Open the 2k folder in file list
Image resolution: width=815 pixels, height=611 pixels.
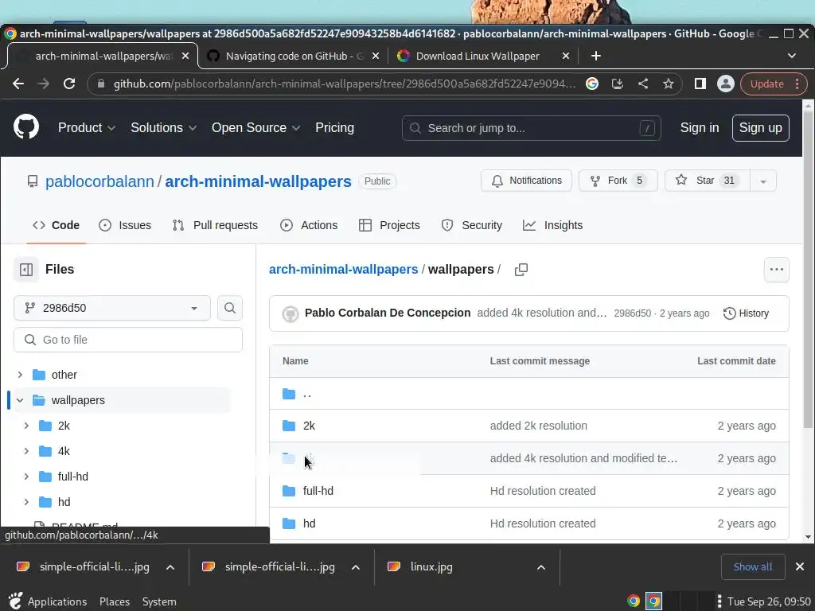coord(309,426)
